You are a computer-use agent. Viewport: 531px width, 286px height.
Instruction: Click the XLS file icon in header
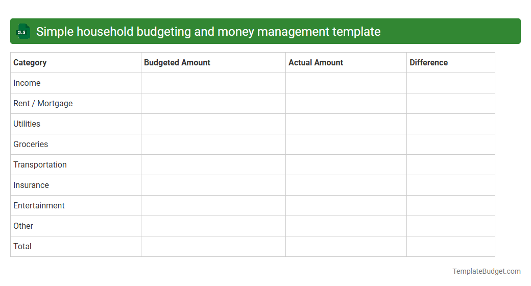coord(23,32)
